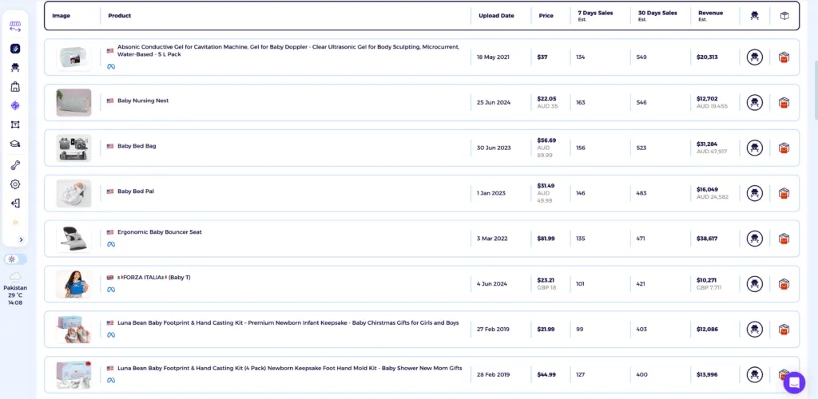The image size is (818, 399).
Task: Click the logout icon in sidebar
Action: (15, 203)
